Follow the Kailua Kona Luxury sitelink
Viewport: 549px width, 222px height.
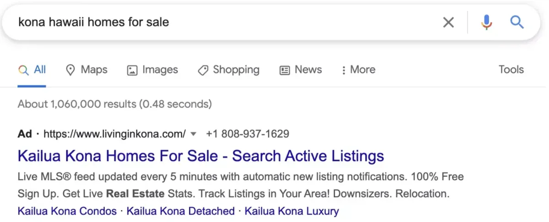(292, 211)
